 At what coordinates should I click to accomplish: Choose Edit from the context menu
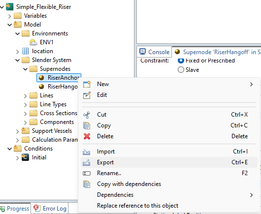(169, 95)
